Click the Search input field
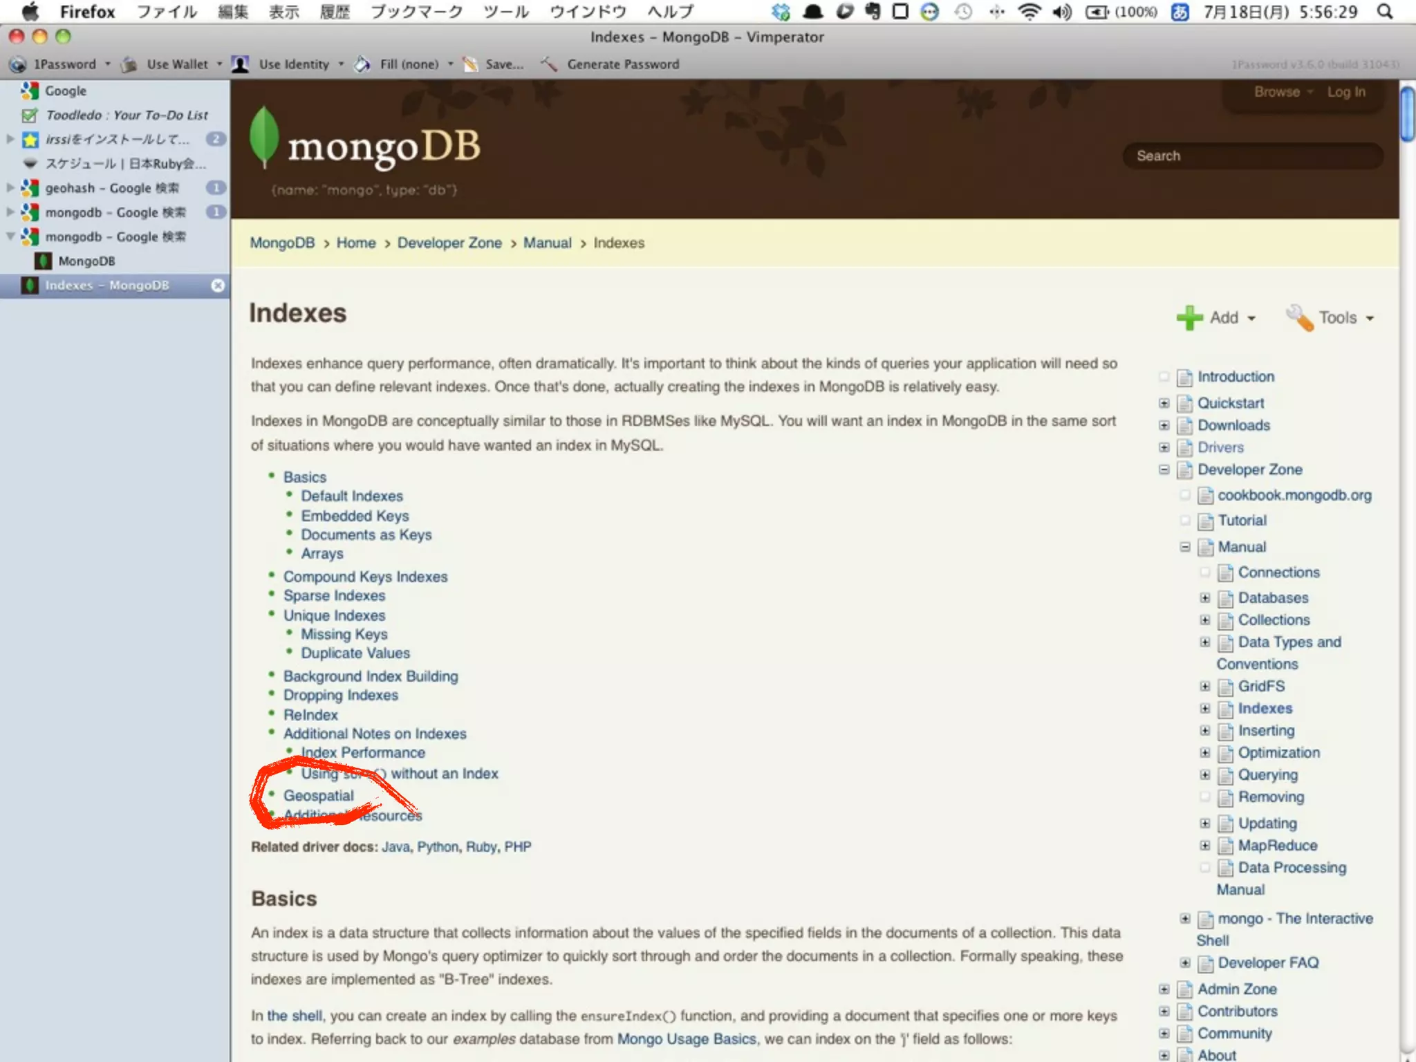 [1251, 156]
